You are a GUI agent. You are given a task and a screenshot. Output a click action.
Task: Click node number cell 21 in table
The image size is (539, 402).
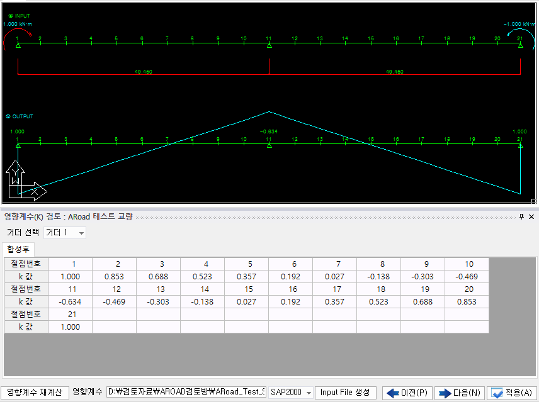coord(70,314)
